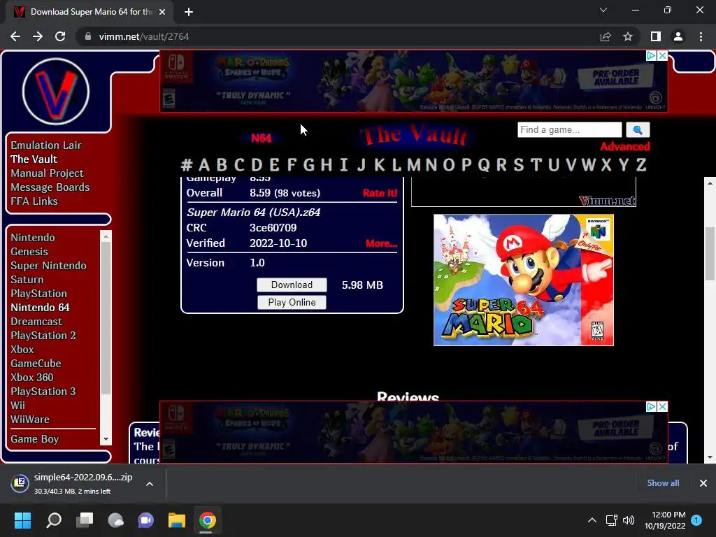Select Super Nintendo in the systems list
Image resolution: width=716 pixels, height=537 pixels.
coord(48,266)
